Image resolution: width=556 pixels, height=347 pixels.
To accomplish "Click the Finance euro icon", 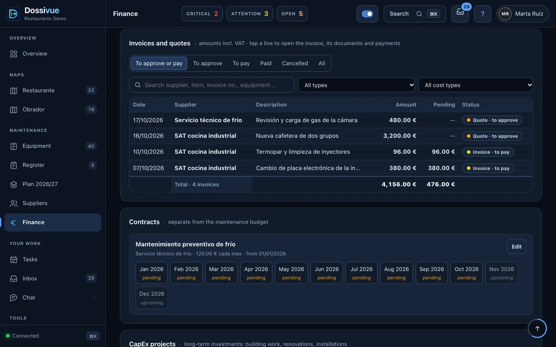I will [14, 222].
